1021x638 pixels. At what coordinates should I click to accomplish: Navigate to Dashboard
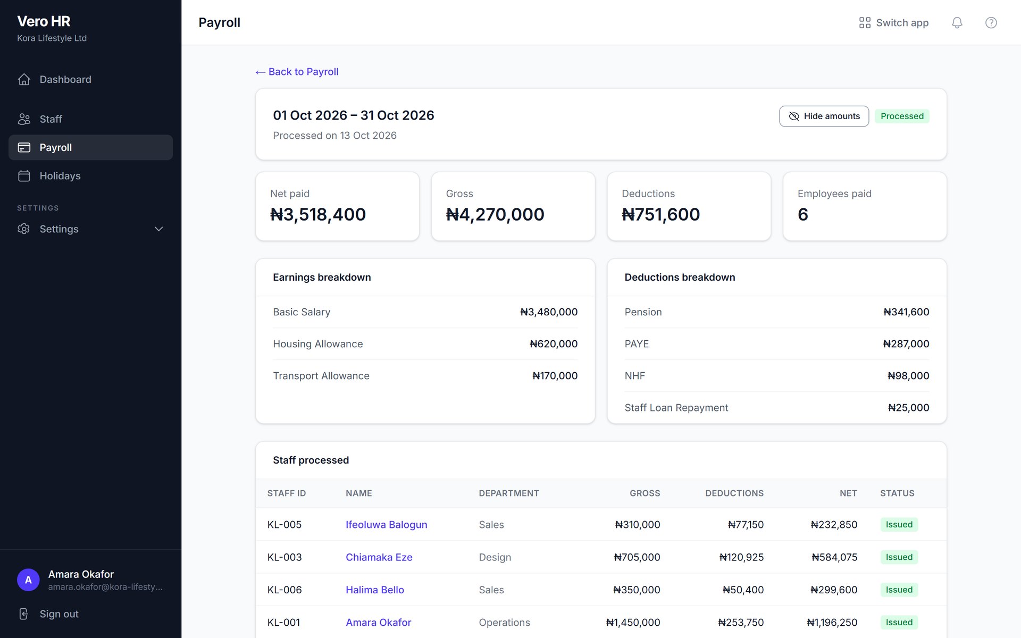click(90, 79)
